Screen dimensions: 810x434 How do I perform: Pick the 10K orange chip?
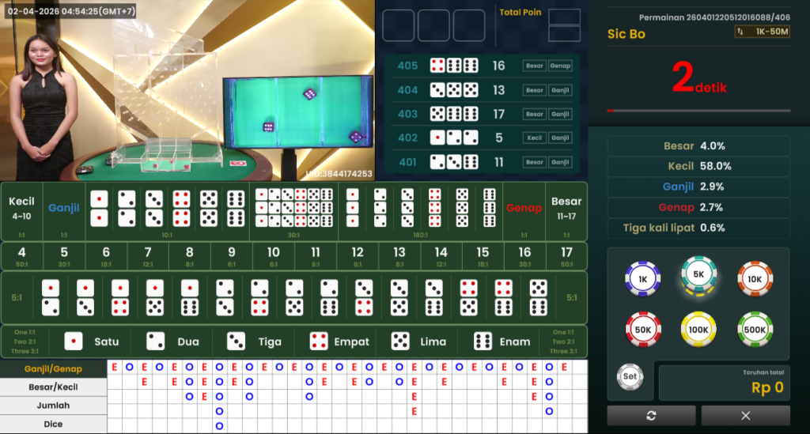[x=755, y=278]
